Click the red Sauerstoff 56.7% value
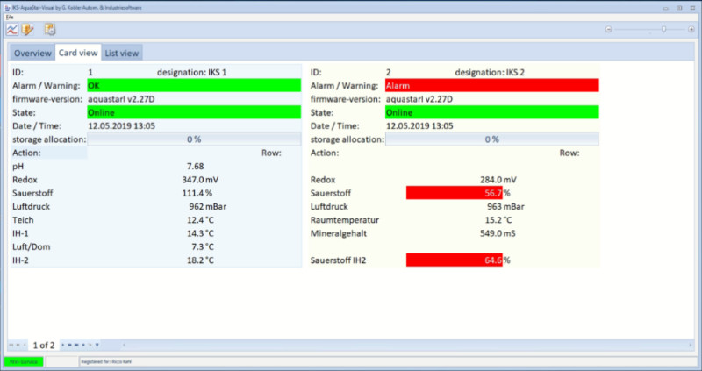Image resolution: width=702 pixels, height=371 pixels. point(454,193)
